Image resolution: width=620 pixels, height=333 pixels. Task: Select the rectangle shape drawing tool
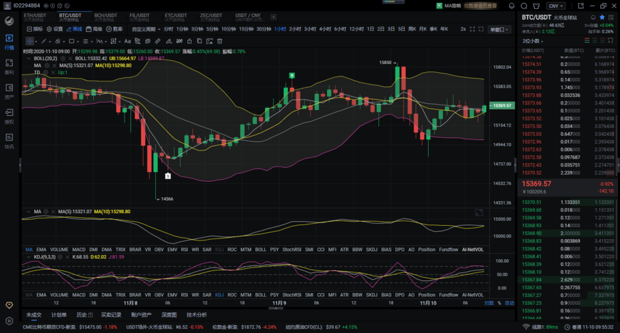click(x=71, y=41)
